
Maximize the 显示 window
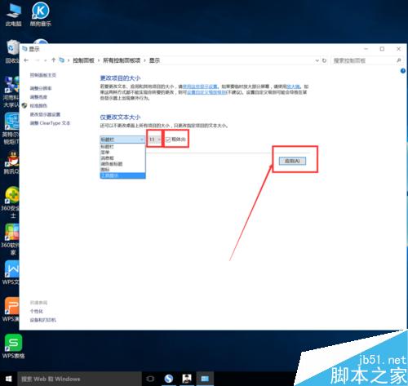pyautogui.click(x=382, y=49)
